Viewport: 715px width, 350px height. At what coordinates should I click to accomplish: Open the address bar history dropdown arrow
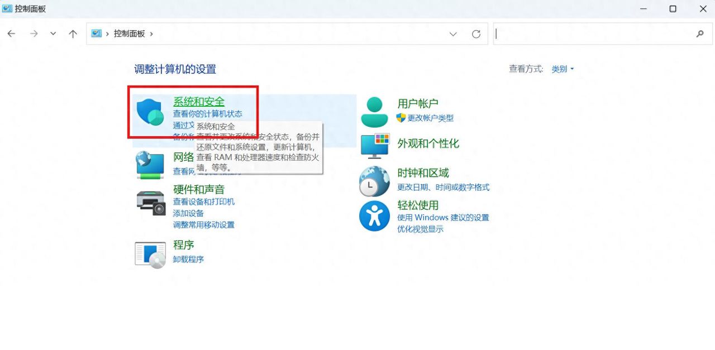[x=453, y=33]
